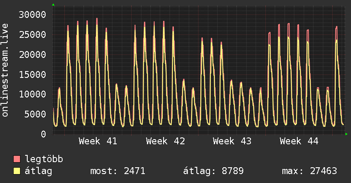351x183 pixels.
Task: Select the most: 2471 value
Action: (118, 171)
